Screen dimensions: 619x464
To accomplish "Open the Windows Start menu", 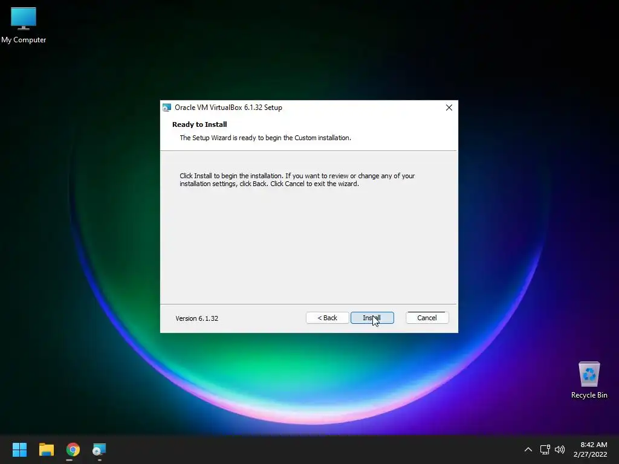I will tap(19, 449).
